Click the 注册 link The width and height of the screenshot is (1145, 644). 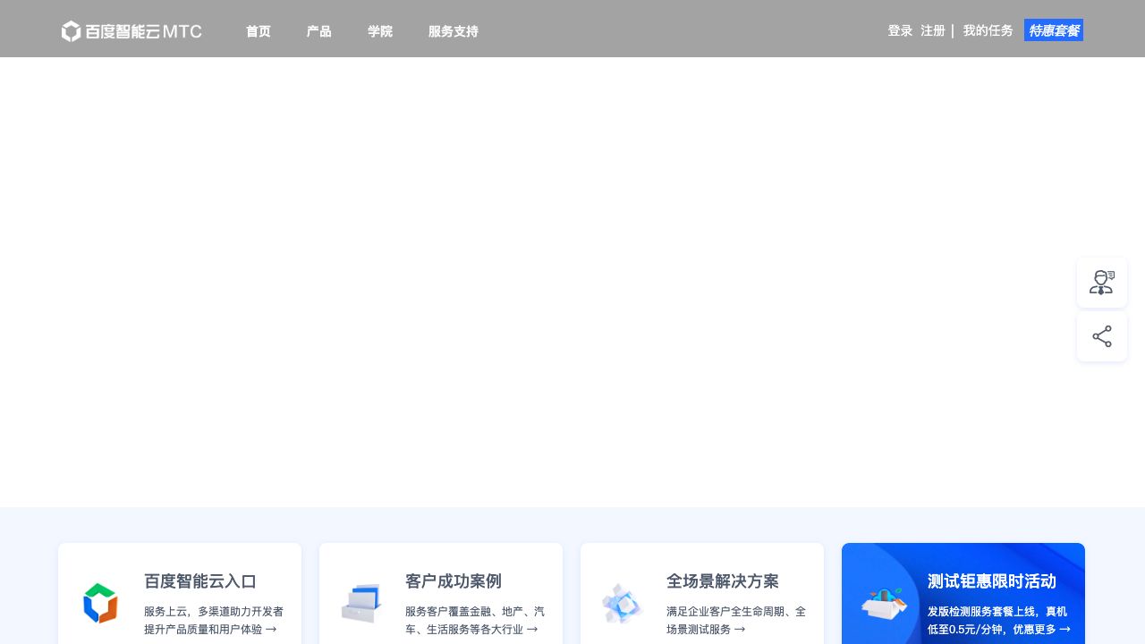[x=933, y=30]
